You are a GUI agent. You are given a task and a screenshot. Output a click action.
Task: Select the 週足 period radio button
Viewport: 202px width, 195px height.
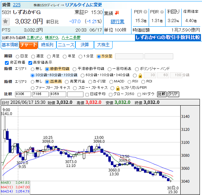click(x=33, y=56)
